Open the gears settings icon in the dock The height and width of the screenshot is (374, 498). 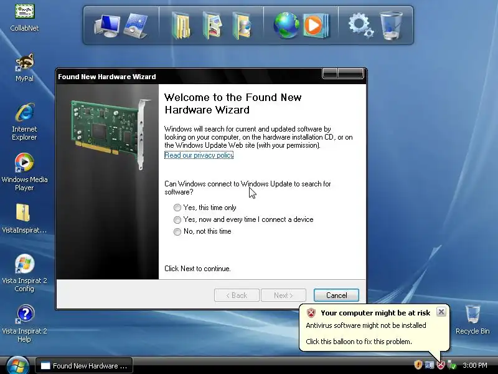[361, 26]
